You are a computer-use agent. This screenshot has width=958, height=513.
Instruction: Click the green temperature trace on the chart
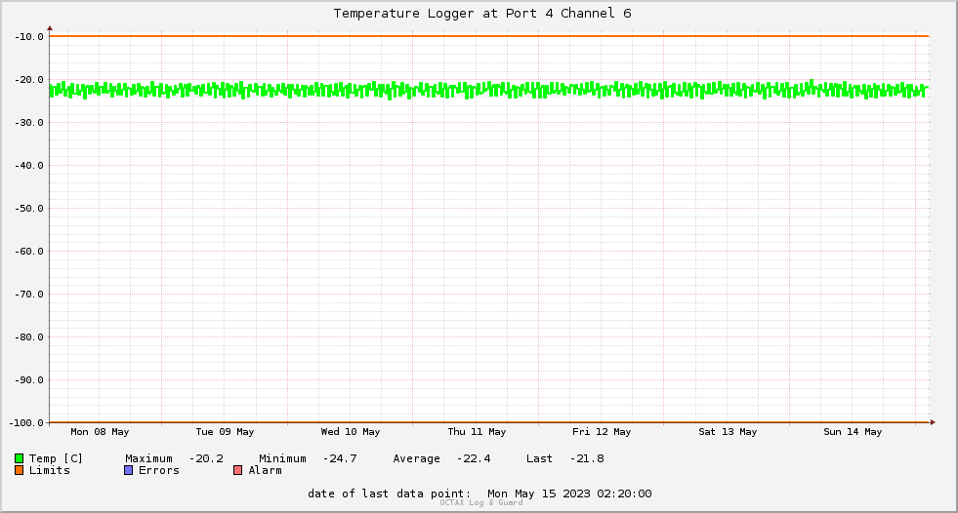[x=489, y=90]
